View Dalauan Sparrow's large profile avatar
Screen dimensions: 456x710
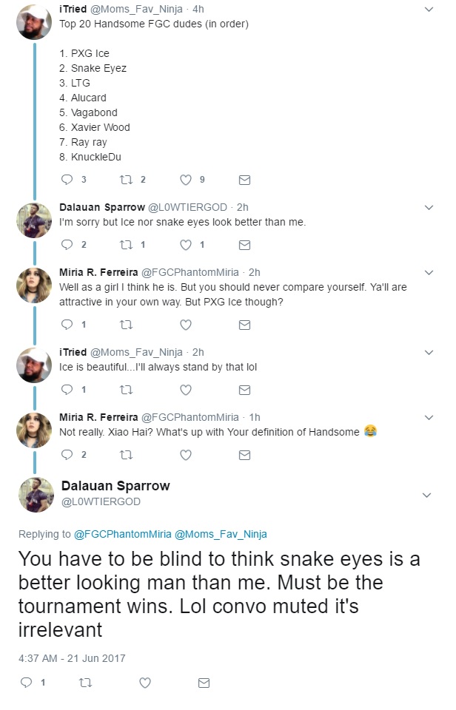coord(35,494)
